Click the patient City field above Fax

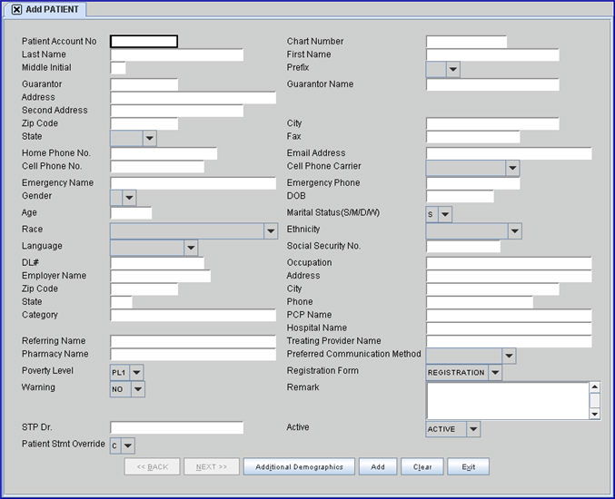[x=492, y=123]
